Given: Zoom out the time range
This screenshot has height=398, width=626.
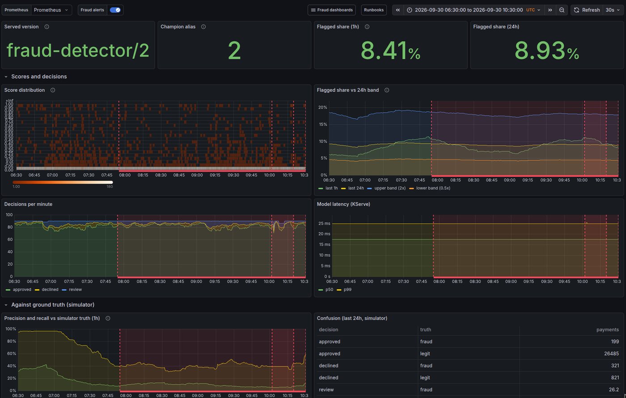Looking at the screenshot, I should click(562, 10).
